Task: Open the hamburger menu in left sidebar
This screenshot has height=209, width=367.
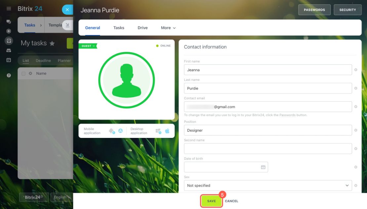Action: click(x=9, y=9)
